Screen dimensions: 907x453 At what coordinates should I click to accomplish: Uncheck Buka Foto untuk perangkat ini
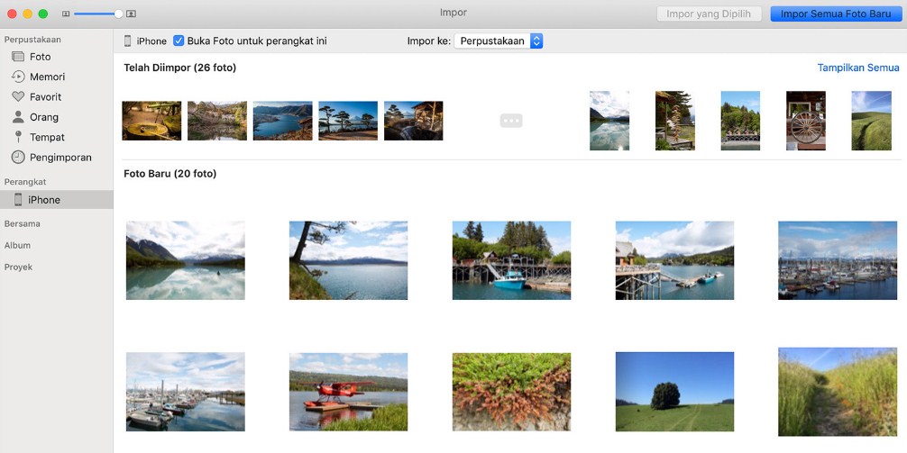(179, 41)
